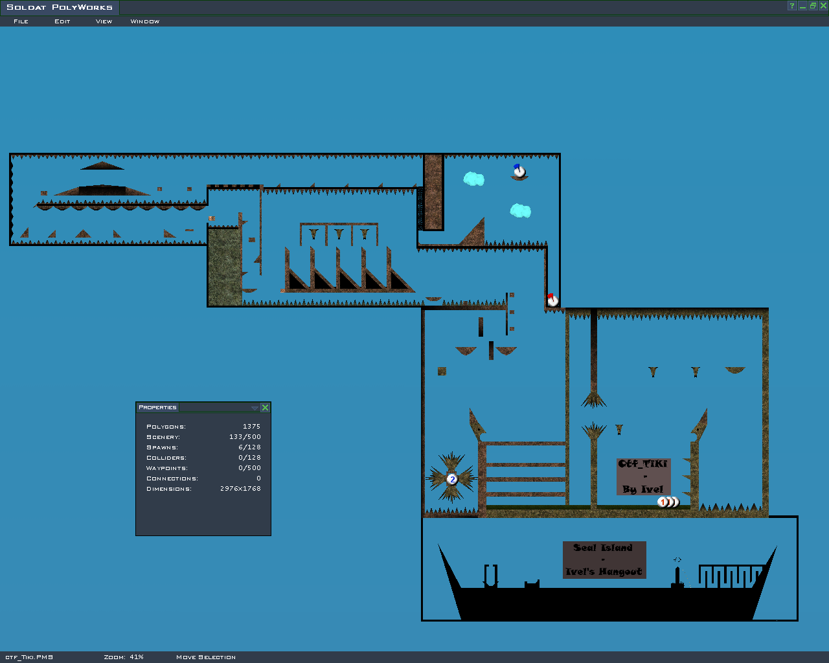Select the lower cyan cloud scenery

click(520, 210)
